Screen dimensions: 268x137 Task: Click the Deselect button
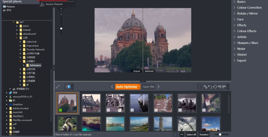point(204,135)
